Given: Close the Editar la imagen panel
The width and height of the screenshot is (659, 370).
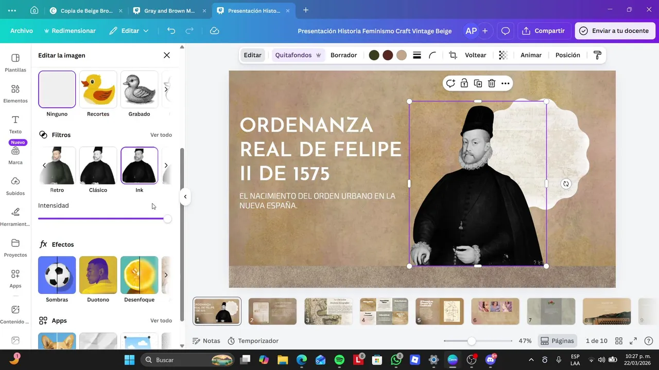Looking at the screenshot, I should [167, 55].
